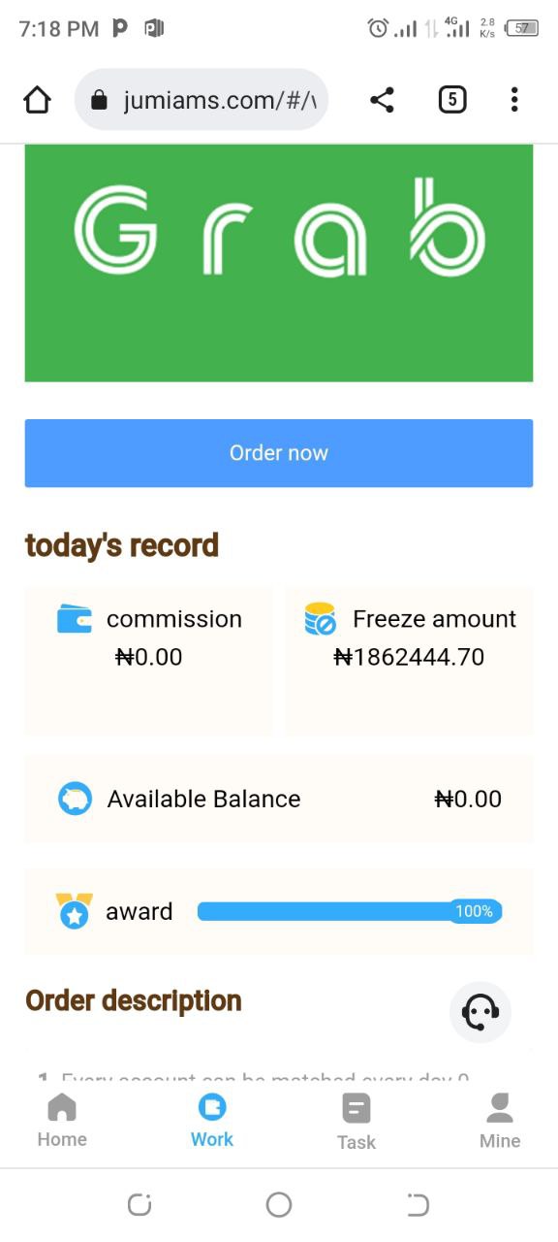Tap the browser home icon
Screen dimensions: 558x1242
pos(37,100)
